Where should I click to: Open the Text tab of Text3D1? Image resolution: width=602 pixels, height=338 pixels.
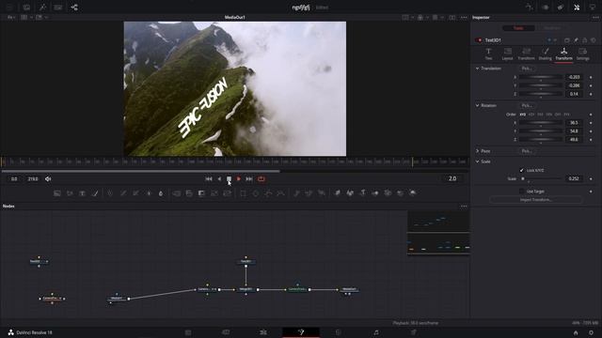pyautogui.click(x=488, y=54)
